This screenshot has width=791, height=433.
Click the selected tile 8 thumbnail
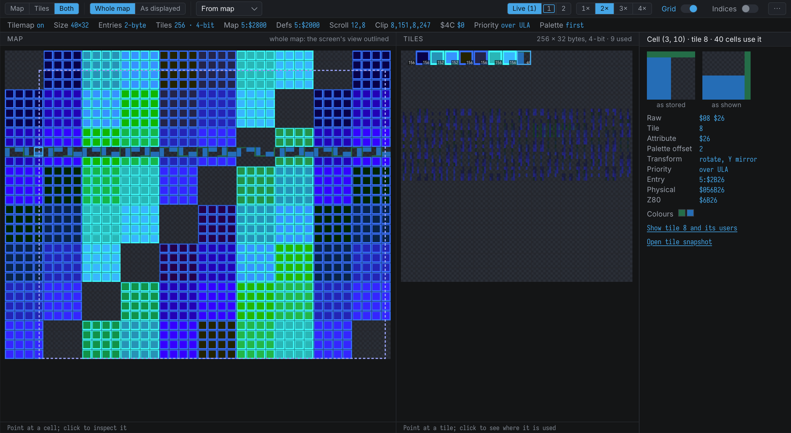pyautogui.click(x=524, y=58)
